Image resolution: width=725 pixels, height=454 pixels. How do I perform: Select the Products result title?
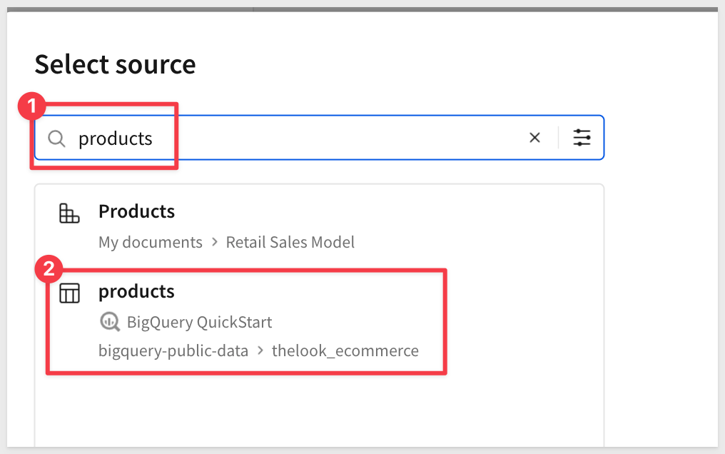coord(136,212)
